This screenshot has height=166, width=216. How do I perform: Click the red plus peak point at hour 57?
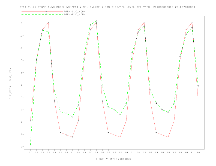tap(144, 23)
